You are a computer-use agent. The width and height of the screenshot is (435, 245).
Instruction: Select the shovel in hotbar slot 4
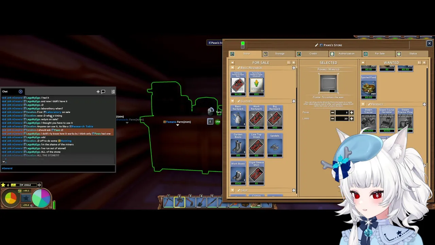point(201,202)
